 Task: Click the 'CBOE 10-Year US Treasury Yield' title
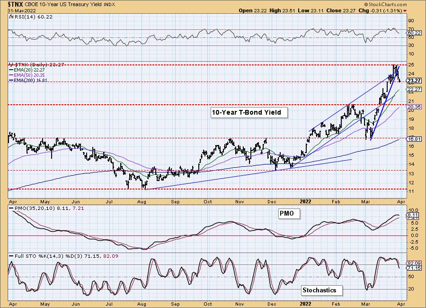[63, 5]
